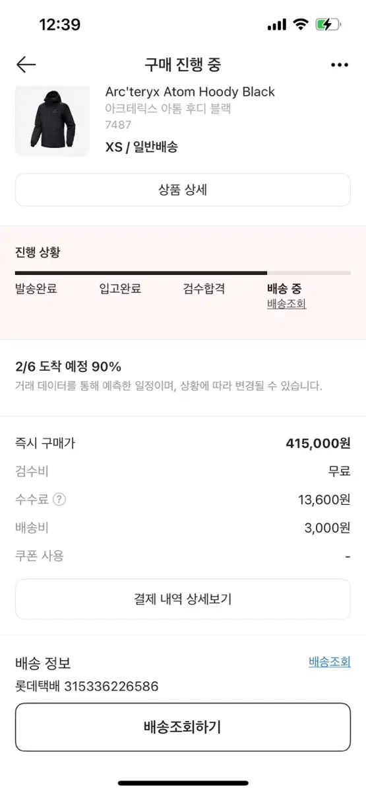Go back with the arrow icon

[26, 64]
